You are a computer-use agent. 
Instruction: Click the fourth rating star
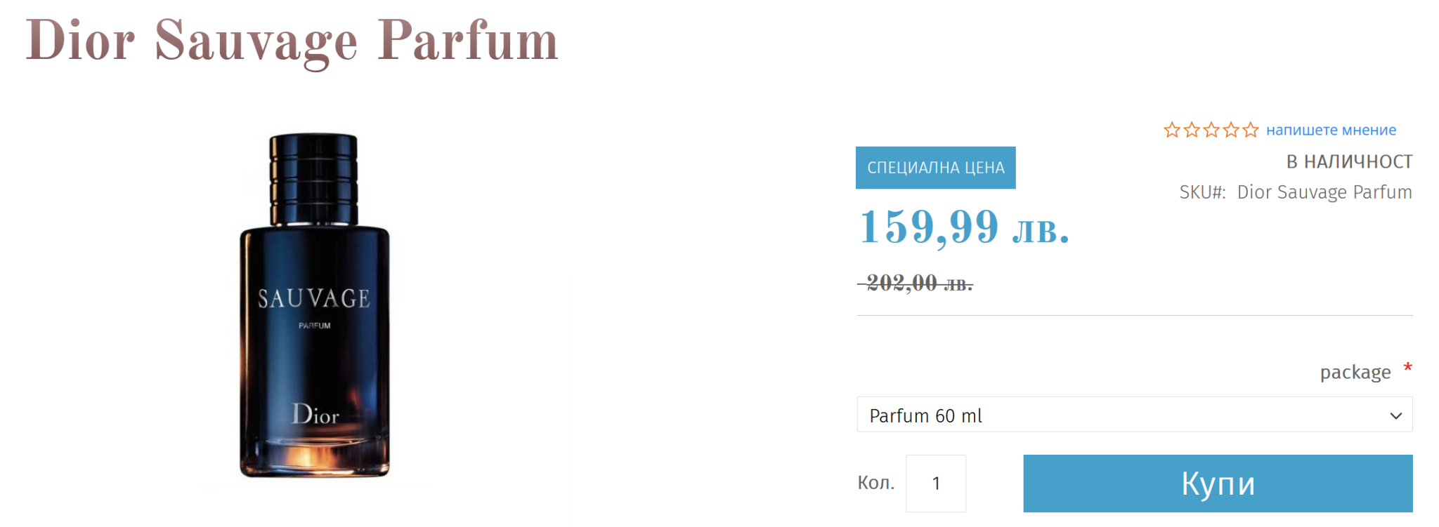1230,130
